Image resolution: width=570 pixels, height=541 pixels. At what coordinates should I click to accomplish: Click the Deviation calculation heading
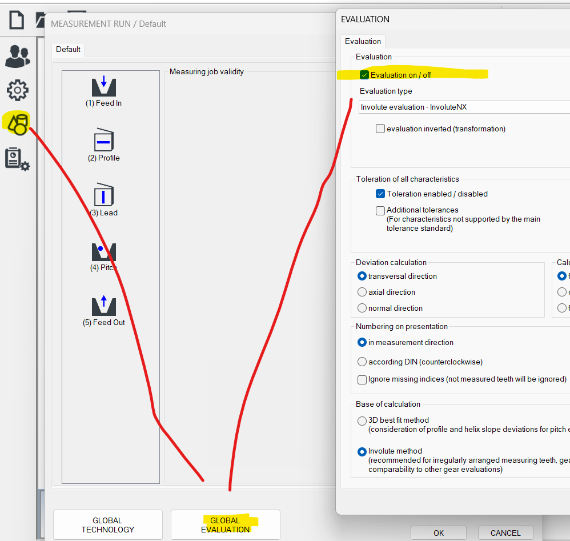point(391,262)
